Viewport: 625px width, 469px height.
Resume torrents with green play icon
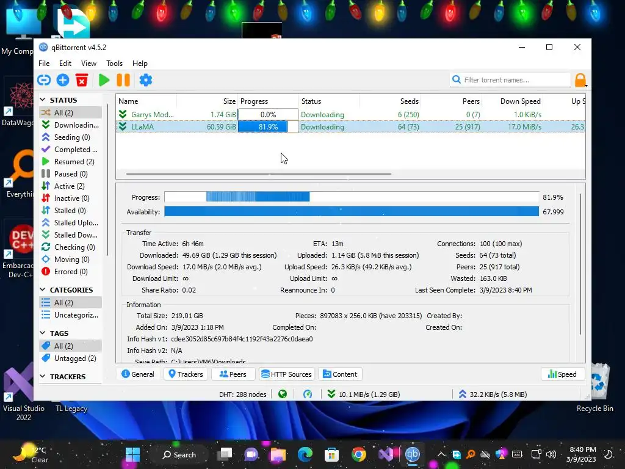104,80
